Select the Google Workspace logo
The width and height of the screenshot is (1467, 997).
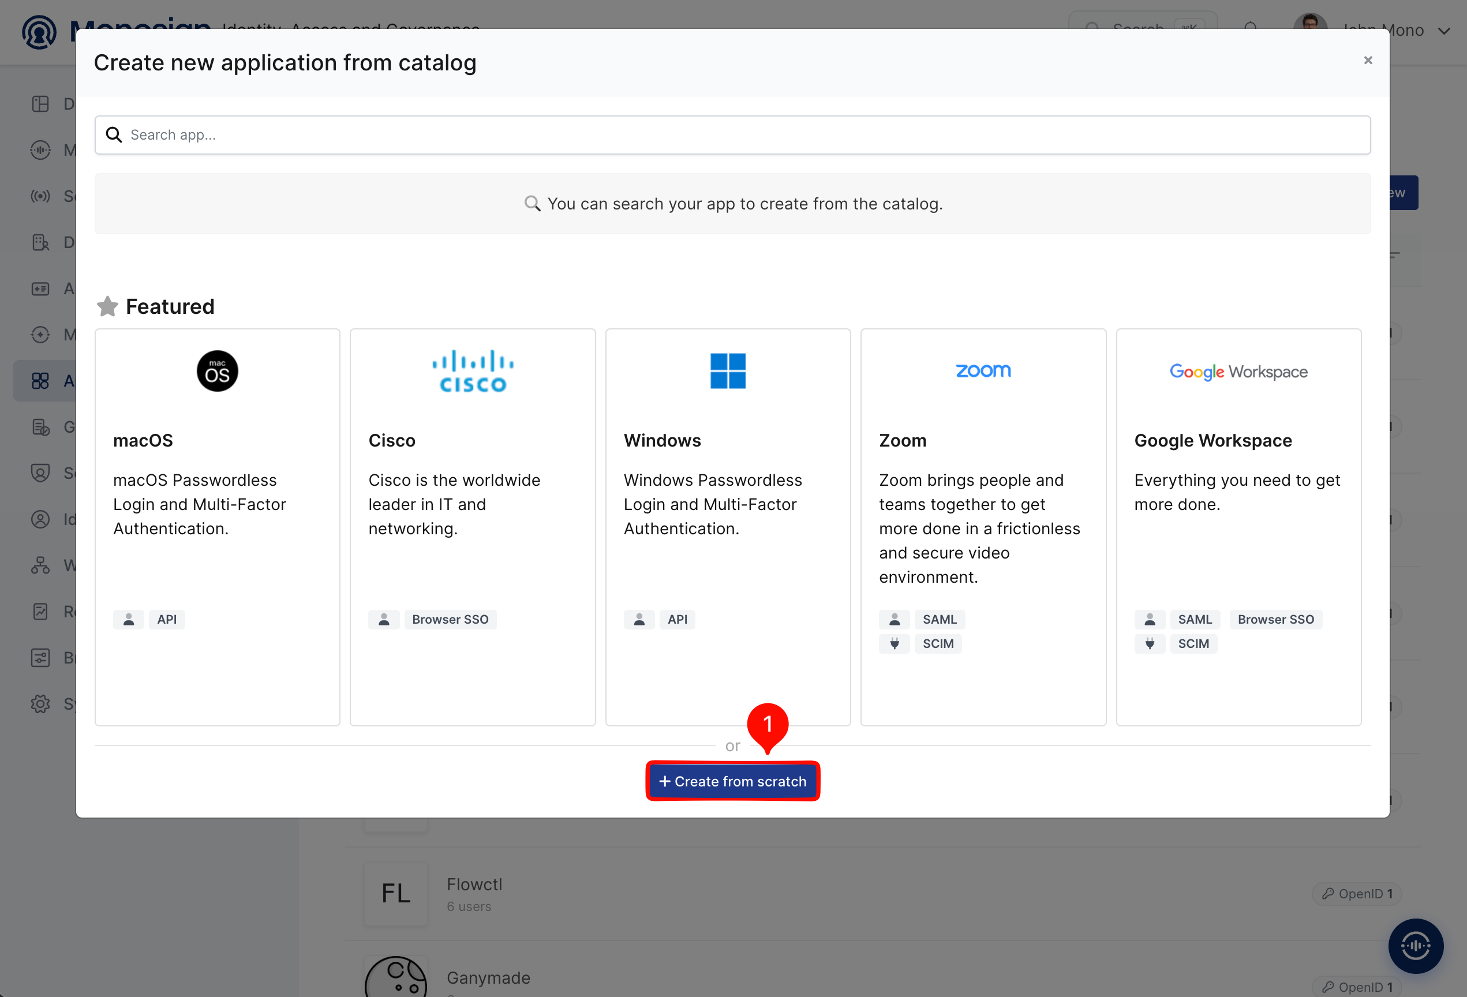pyautogui.click(x=1238, y=372)
